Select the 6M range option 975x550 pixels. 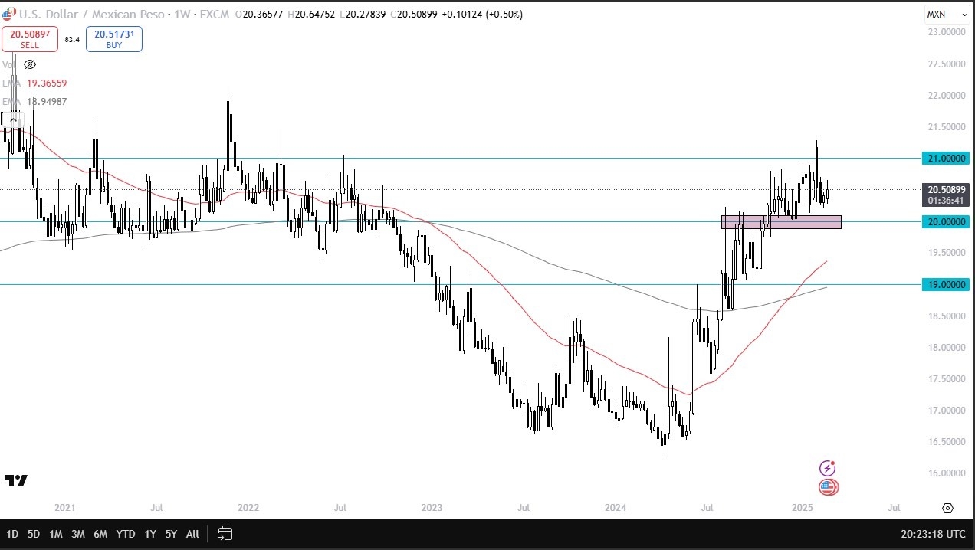(x=100, y=534)
